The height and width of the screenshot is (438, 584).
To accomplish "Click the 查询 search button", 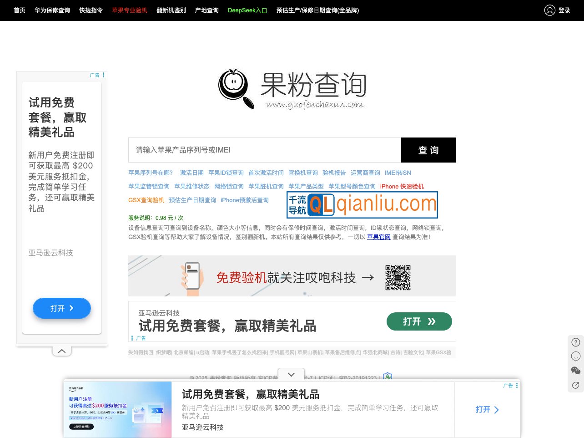I will tap(428, 150).
